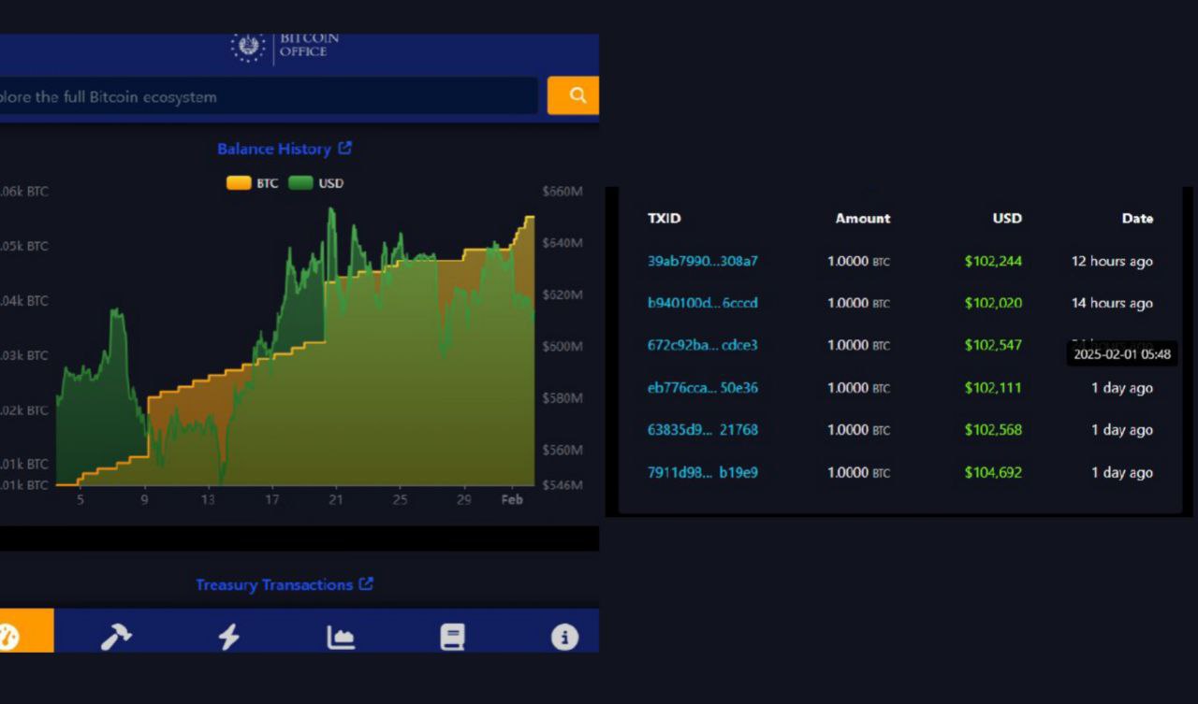Open the area chart graphs section
Screen dimensions: 1198x704
click(341, 637)
